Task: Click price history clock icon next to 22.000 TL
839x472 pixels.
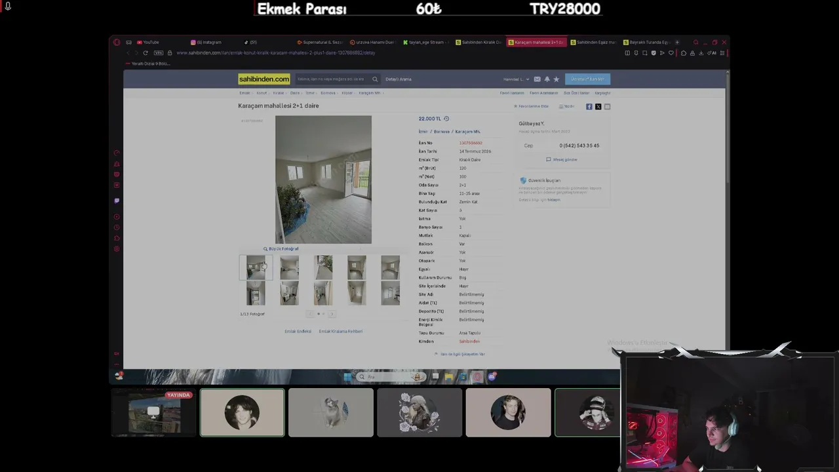Action: pyautogui.click(x=446, y=119)
